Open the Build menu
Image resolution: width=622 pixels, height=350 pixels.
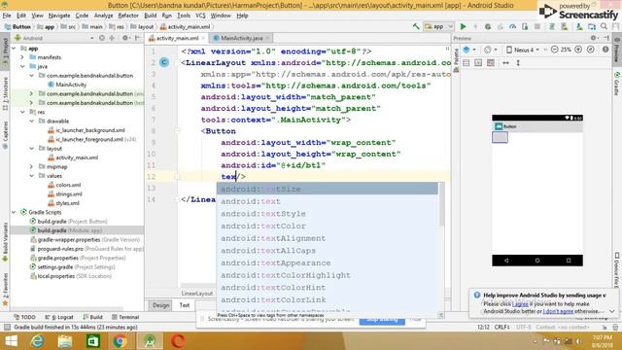click(150, 16)
